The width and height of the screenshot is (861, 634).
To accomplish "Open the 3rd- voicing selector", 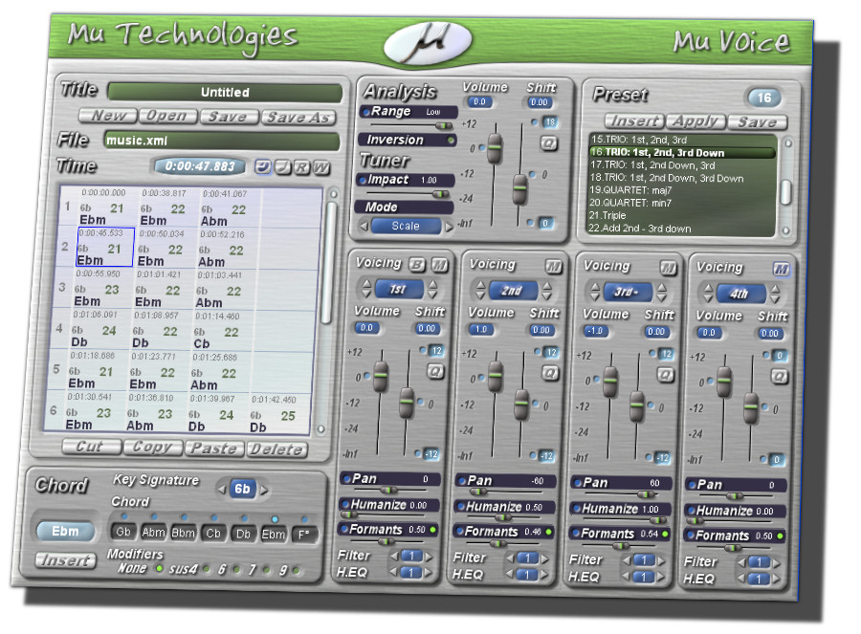I will (627, 292).
